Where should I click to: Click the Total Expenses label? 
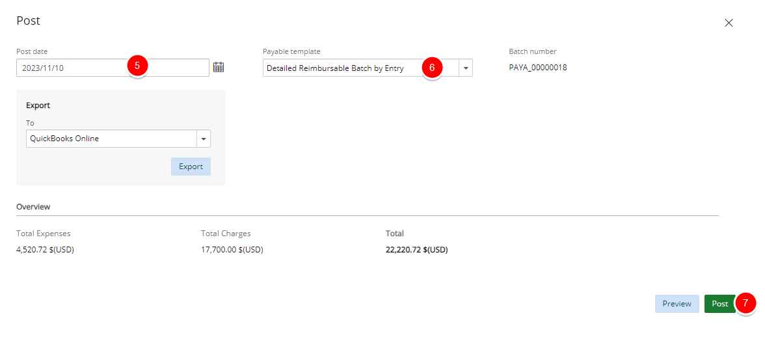tap(44, 234)
